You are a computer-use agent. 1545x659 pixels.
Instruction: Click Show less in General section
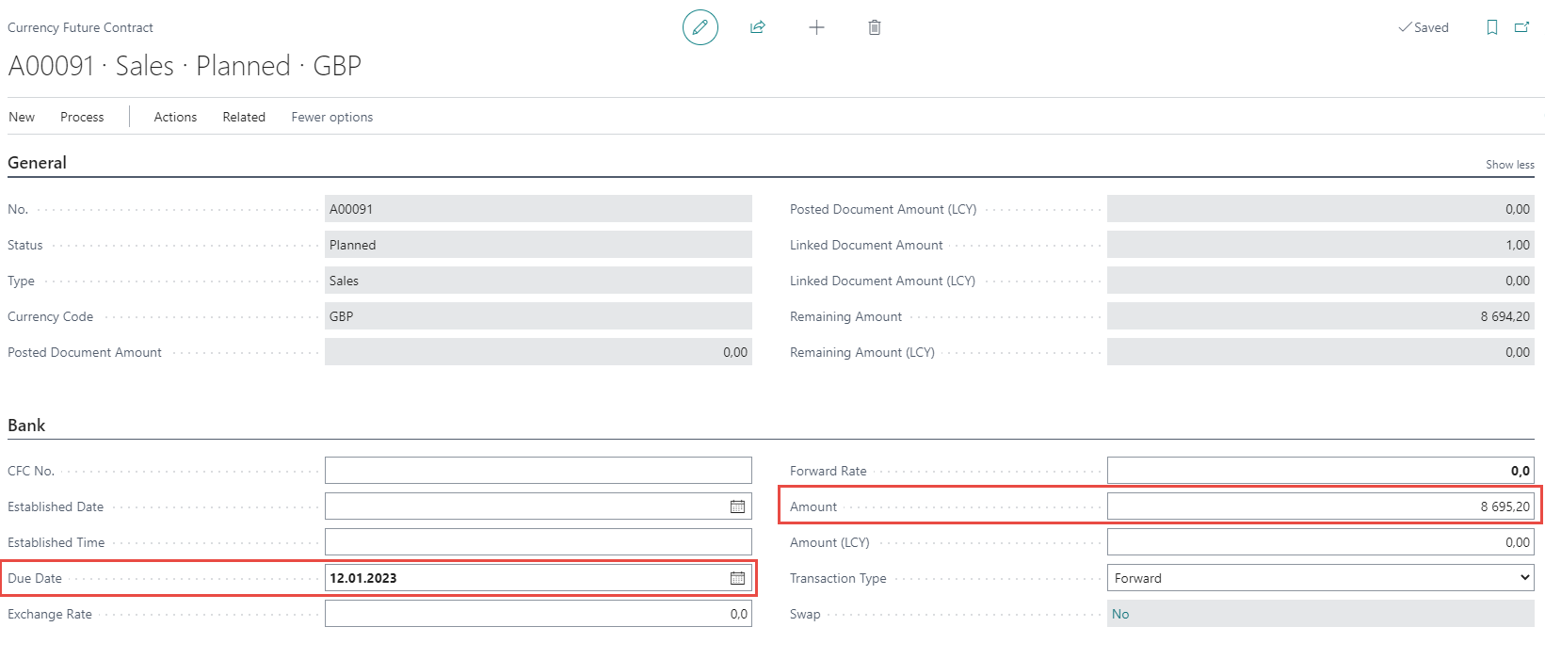[x=1509, y=165]
